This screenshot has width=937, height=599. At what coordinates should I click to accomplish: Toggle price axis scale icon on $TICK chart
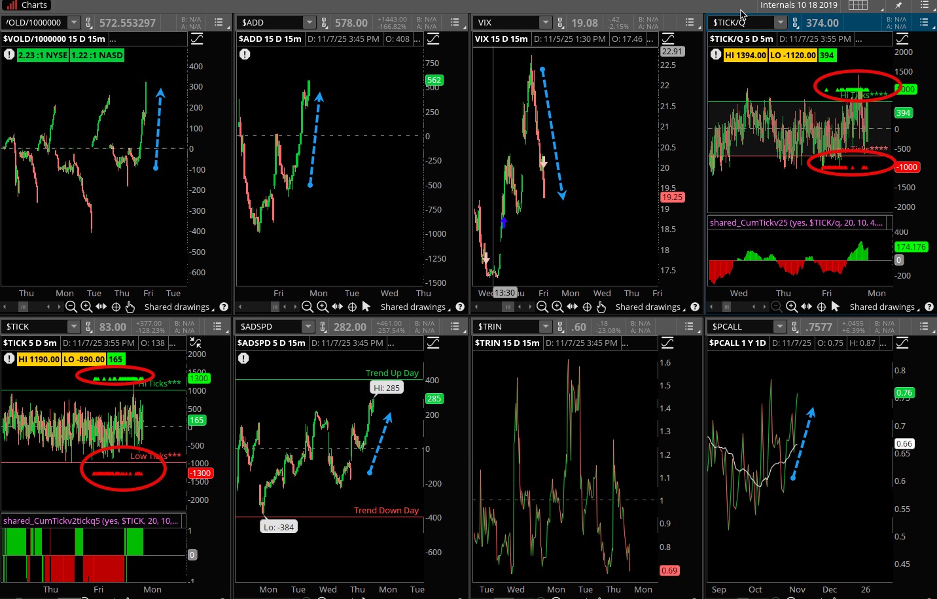click(x=195, y=343)
